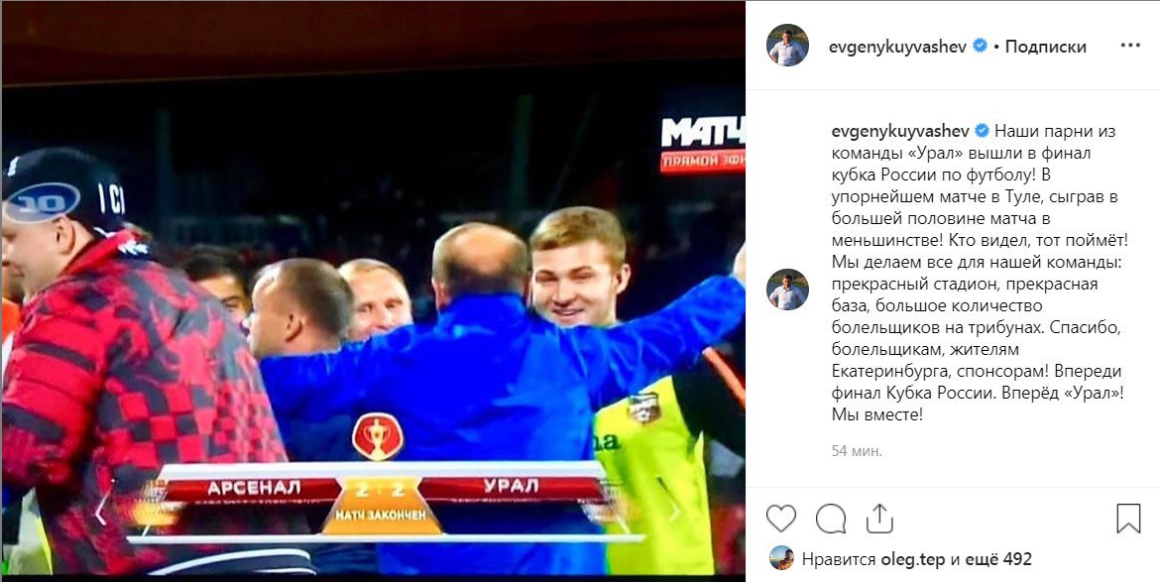Share the post using the upload arrow icon

click(880, 518)
